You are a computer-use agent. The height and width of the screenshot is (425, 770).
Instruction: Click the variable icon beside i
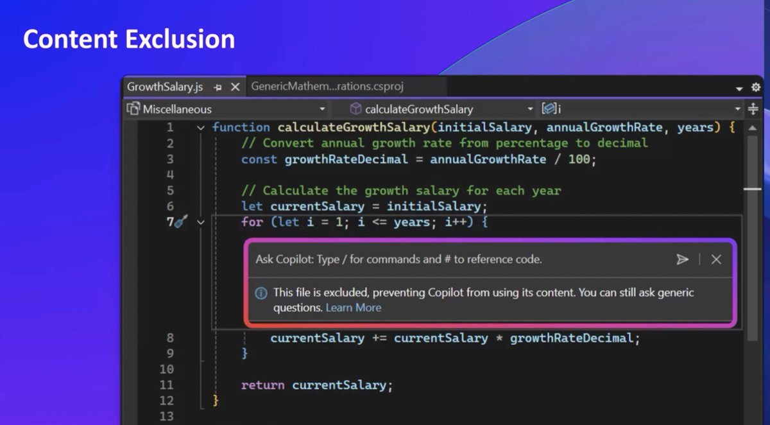coord(549,109)
